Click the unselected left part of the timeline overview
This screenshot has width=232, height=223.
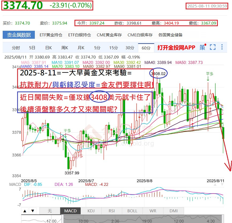pyautogui.click(x=41, y=219)
